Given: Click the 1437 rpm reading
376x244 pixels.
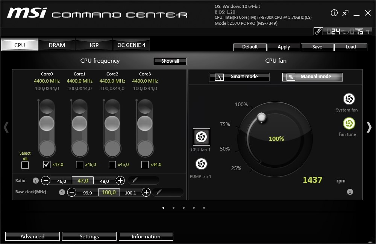Looking at the screenshot, I should pos(312,180).
